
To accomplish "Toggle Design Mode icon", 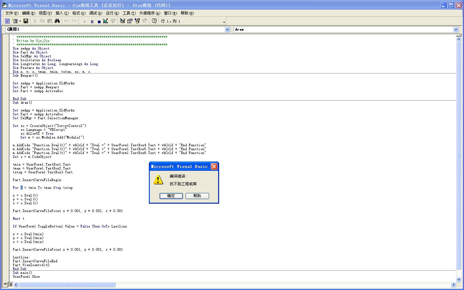I will tap(105, 21).
